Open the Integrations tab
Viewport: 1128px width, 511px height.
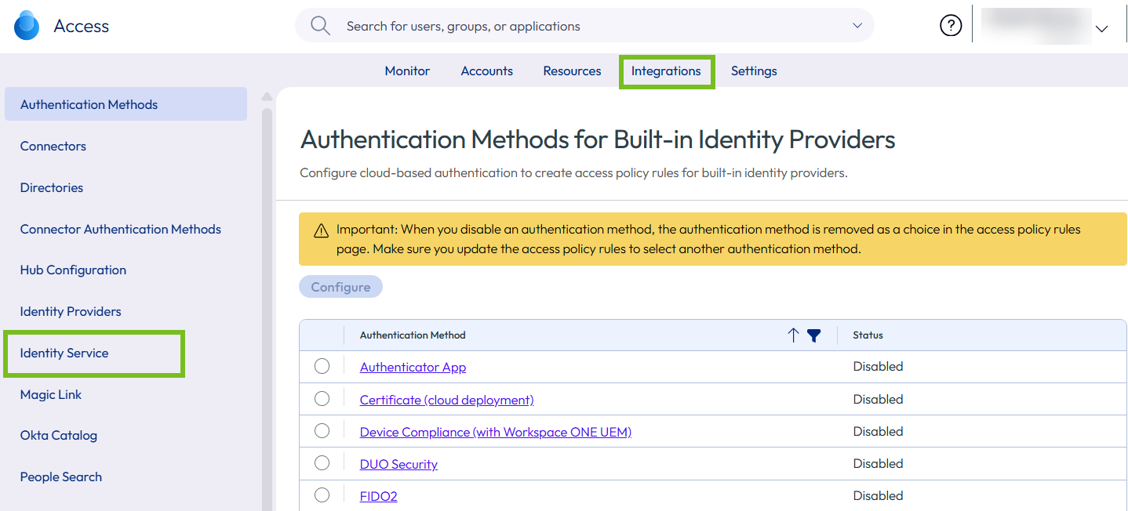[666, 71]
